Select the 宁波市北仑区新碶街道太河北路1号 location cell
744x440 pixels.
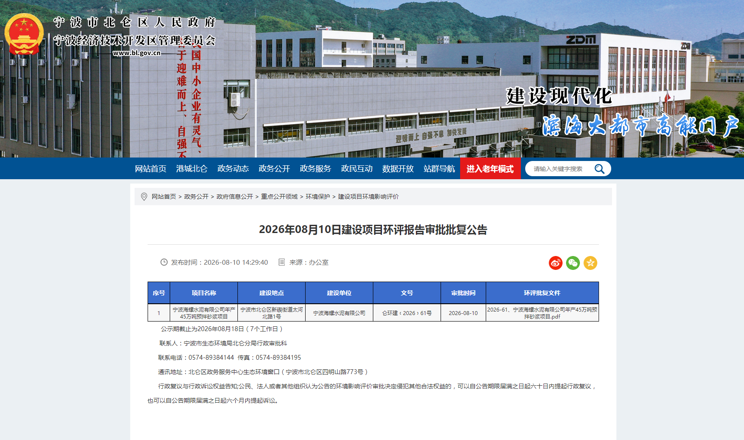[272, 313]
